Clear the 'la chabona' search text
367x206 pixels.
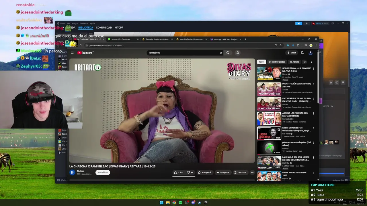tap(221, 53)
